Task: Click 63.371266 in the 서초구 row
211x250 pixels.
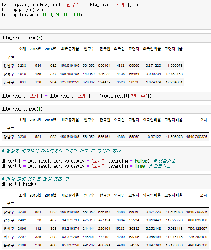Action: point(70,237)
